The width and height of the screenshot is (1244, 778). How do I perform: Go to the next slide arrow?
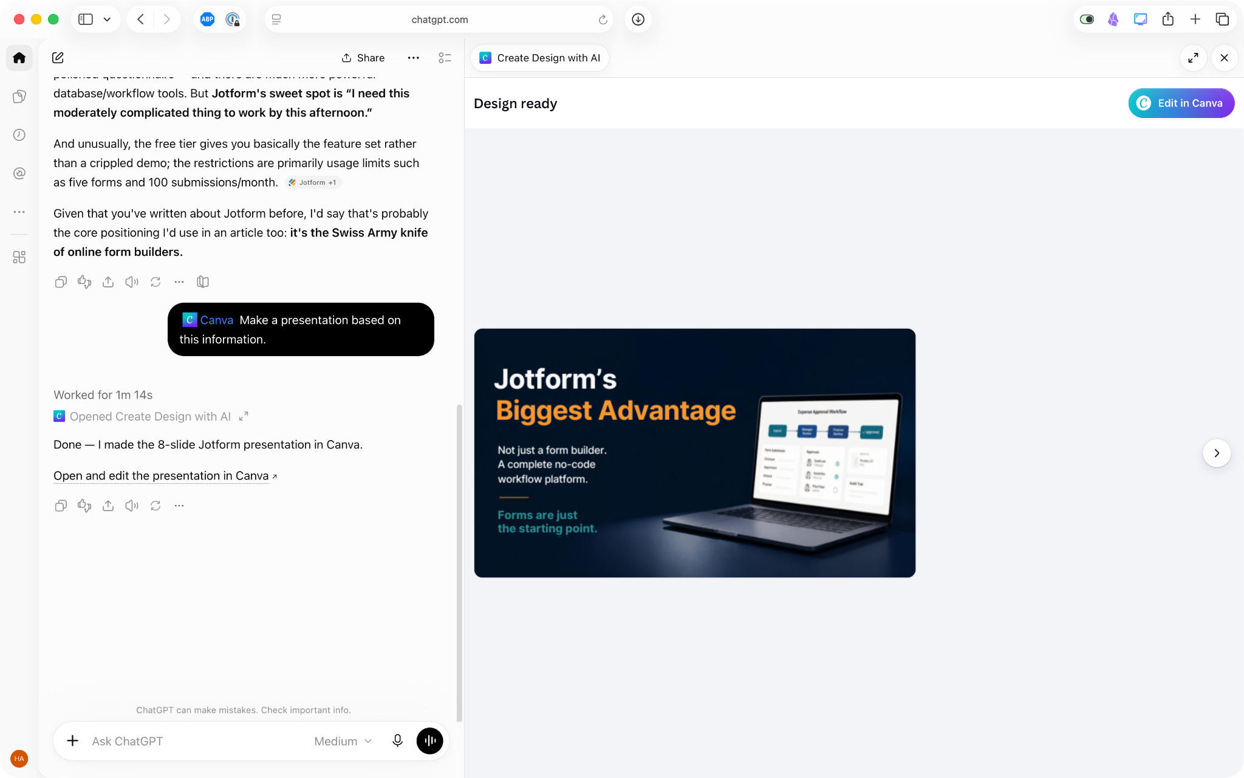click(1217, 453)
